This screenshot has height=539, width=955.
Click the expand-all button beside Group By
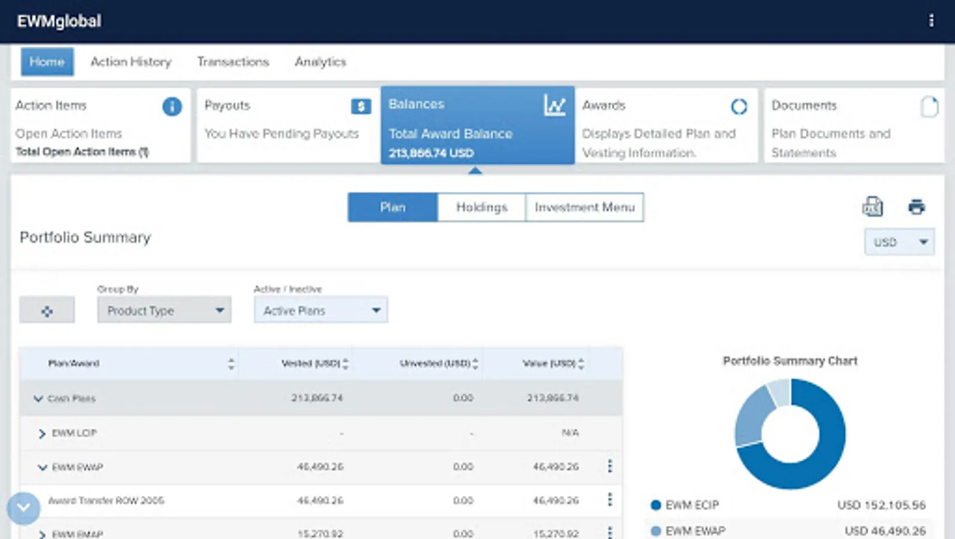pyautogui.click(x=47, y=310)
